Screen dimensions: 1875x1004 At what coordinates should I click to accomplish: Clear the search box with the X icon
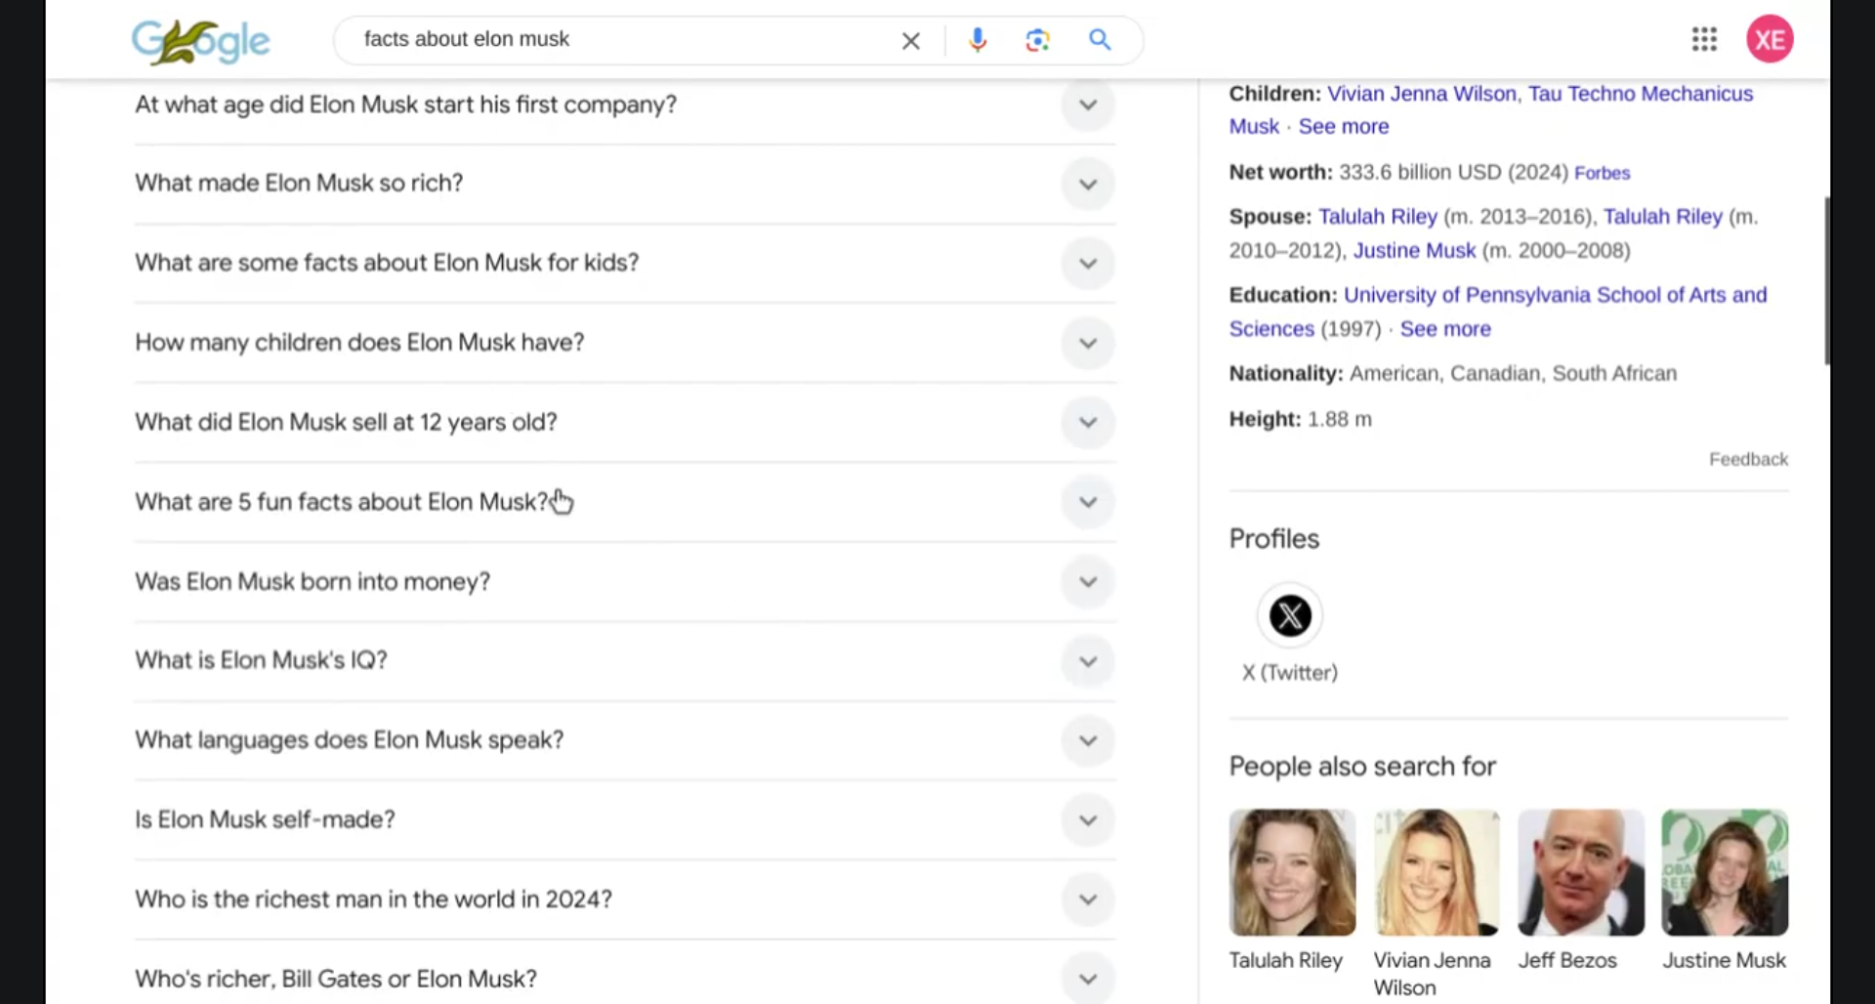[910, 40]
